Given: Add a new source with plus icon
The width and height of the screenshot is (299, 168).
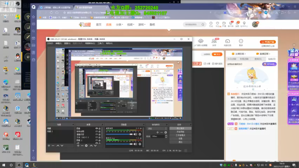Looking at the screenshot, I should click(78, 146).
